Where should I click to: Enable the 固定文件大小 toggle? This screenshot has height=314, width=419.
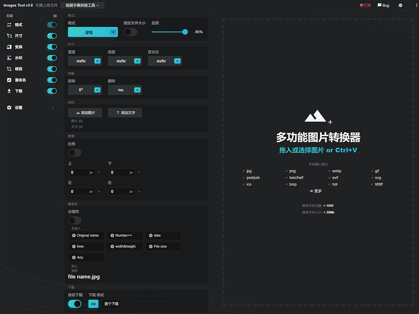(130, 32)
